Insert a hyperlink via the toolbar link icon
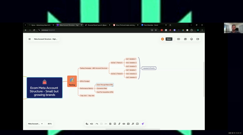 click(x=119, y=124)
